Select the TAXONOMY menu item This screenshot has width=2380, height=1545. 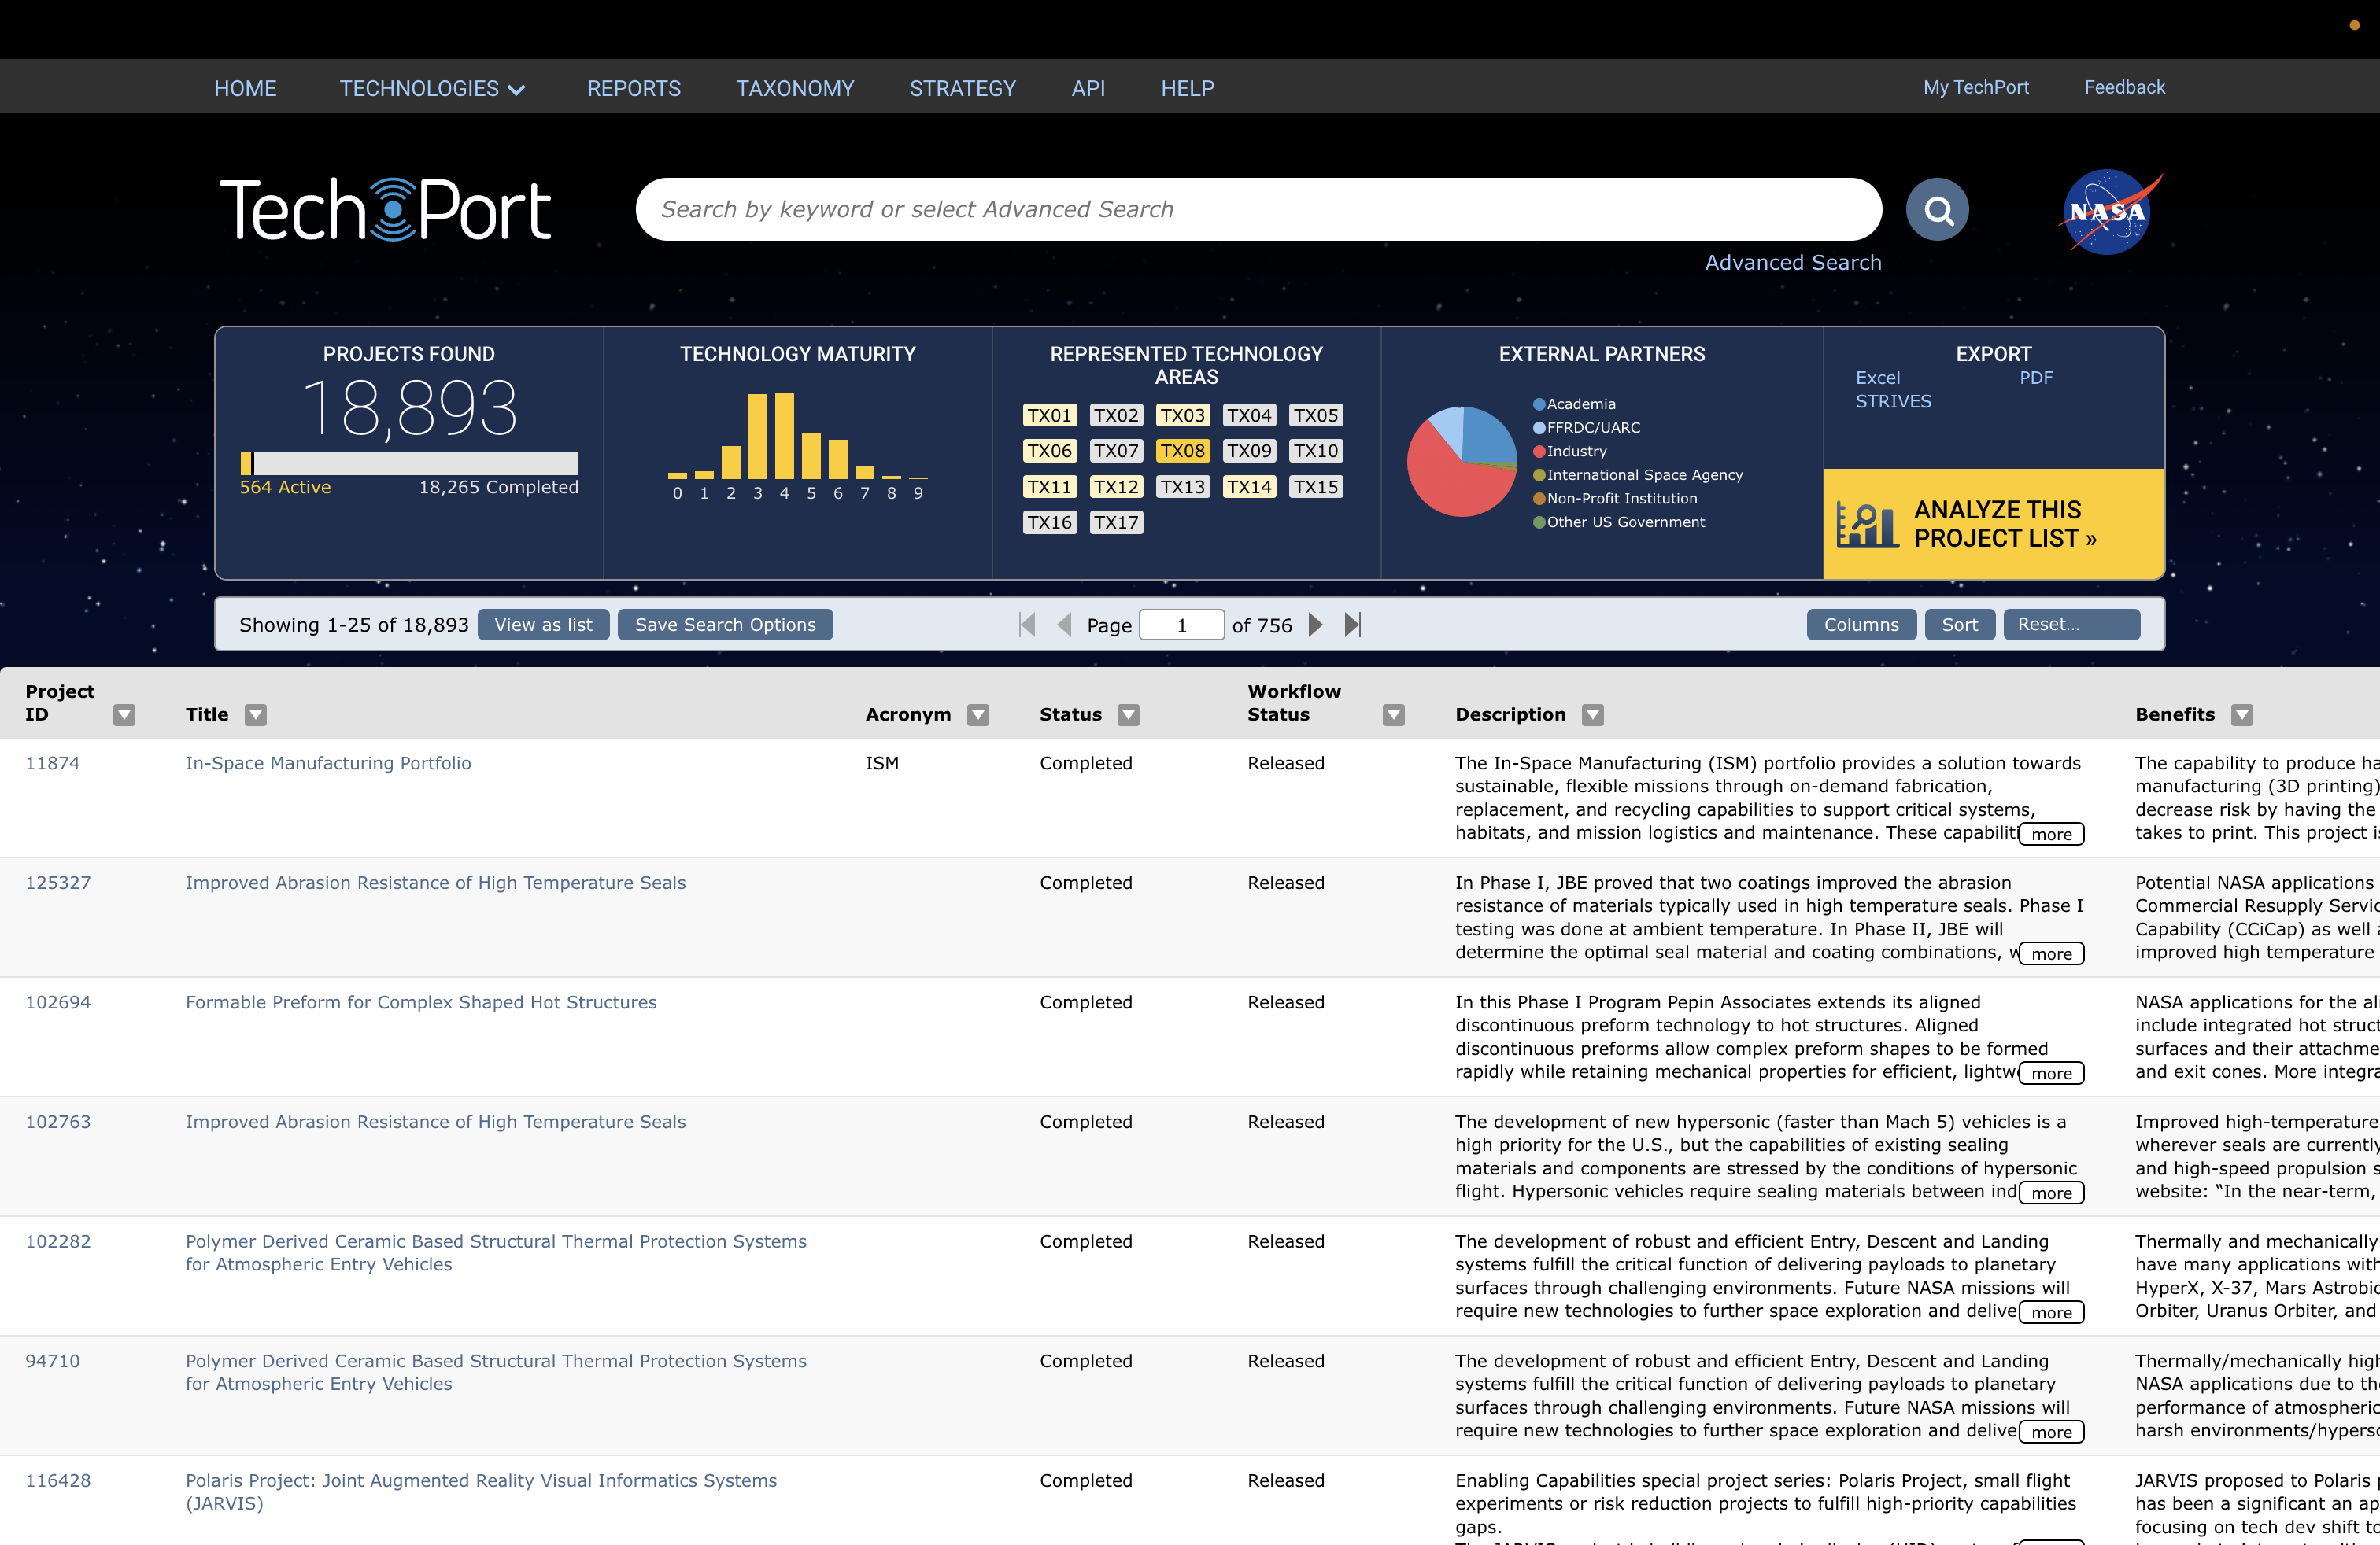coord(795,88)
